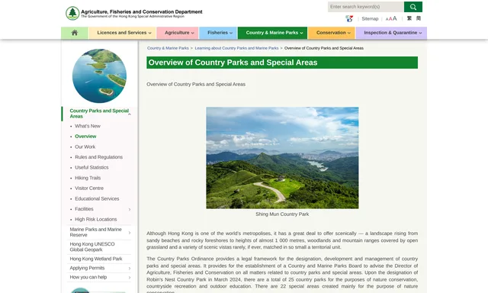The image size is (488, 293).
Task: Switch to Traditional Chinese 繁
Action: [x=409, y=18]
